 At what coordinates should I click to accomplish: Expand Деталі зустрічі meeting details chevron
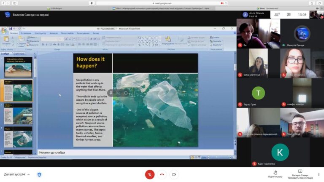click(x=29, y=174)
